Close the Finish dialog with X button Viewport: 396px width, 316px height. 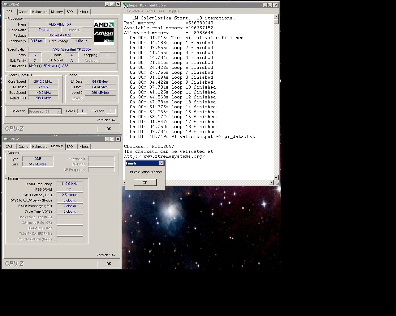click(161, 163)
